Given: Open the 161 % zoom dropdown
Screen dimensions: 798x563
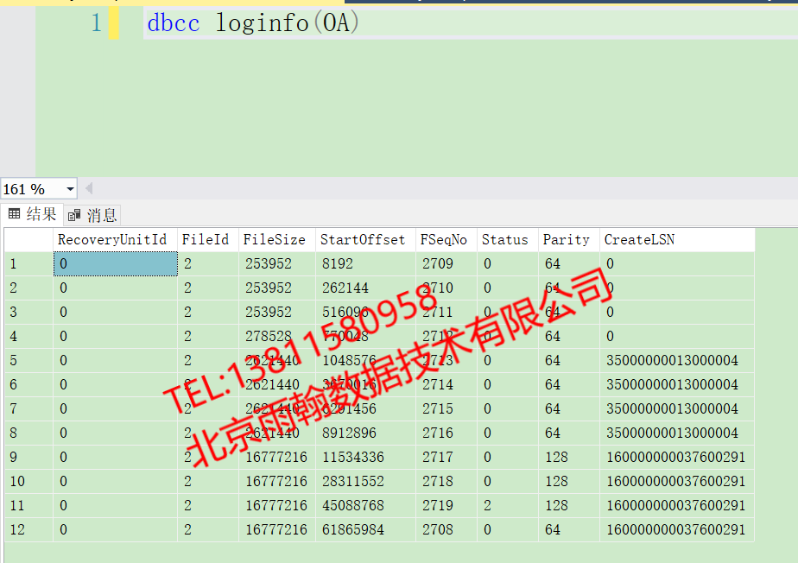Looking at the screenshot, I should coord(70,189).
